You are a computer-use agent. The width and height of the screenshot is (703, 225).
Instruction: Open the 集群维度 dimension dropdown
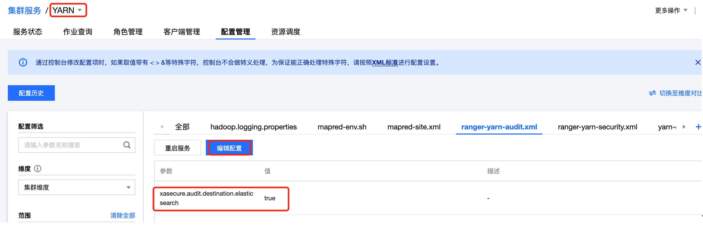pyautogui.click(x=77, y=187)
